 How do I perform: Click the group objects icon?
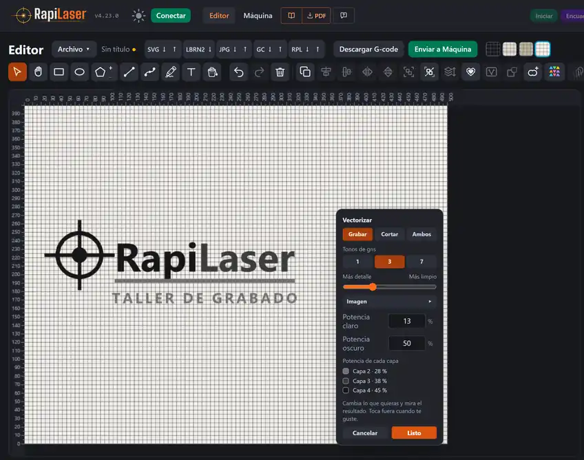pos(408,72)
